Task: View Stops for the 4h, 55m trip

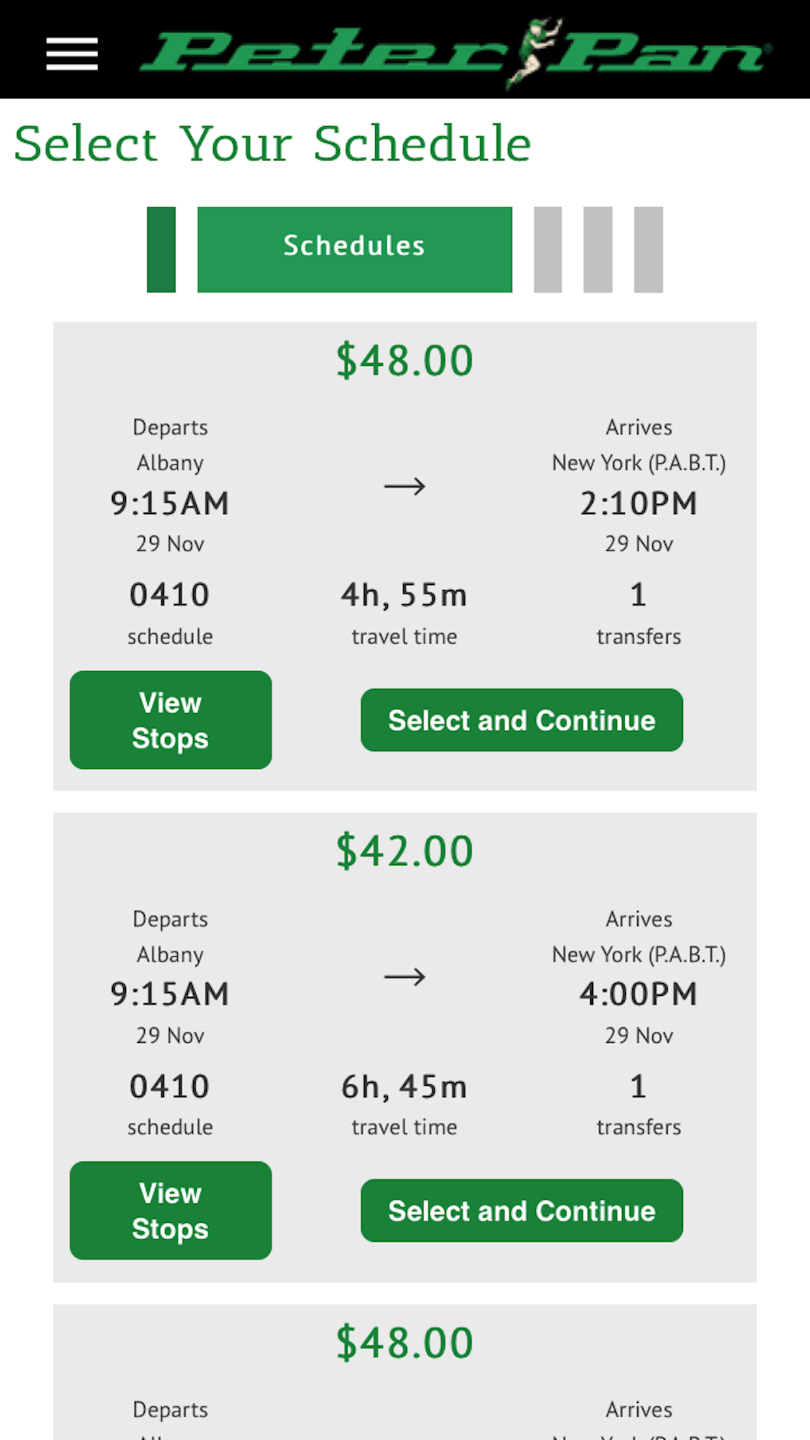Action: [x=170, y=720]
